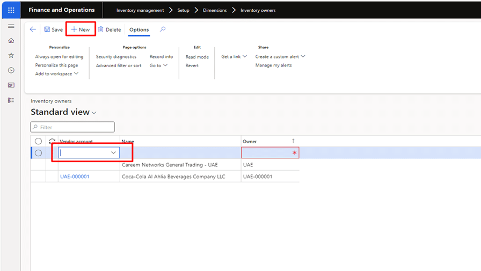Click the back arrow in action bar

(33, 30)
